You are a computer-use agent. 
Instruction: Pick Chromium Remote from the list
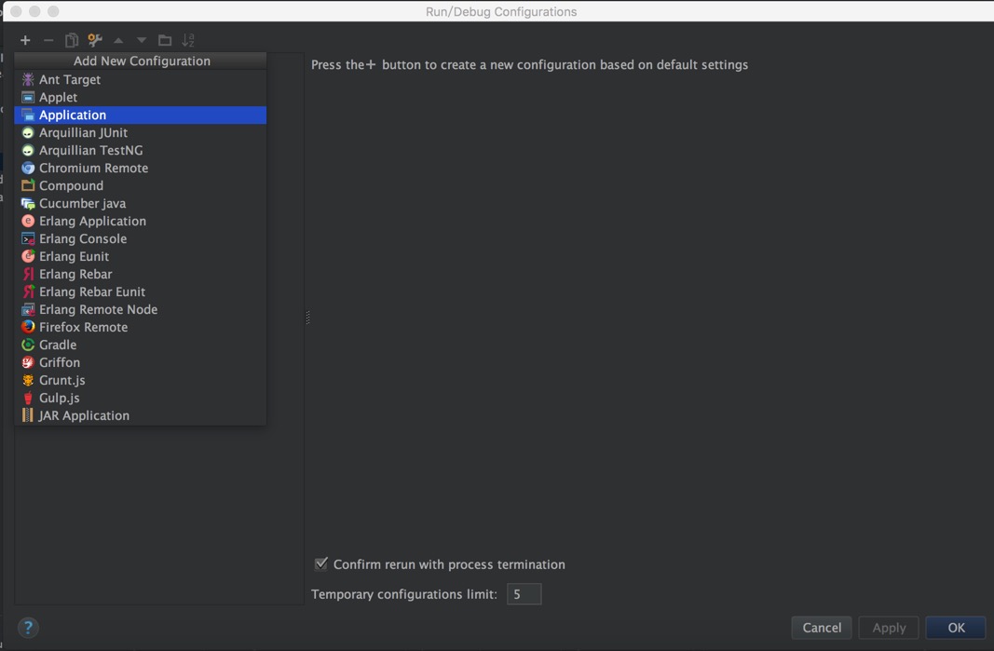click(x=140, y=168)
